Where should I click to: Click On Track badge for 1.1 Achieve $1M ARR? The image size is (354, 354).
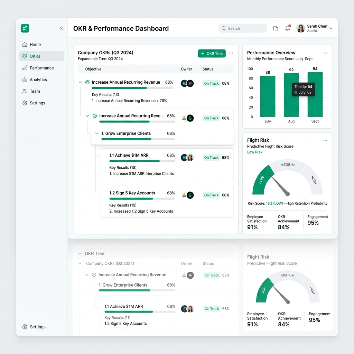click(211, 158)
